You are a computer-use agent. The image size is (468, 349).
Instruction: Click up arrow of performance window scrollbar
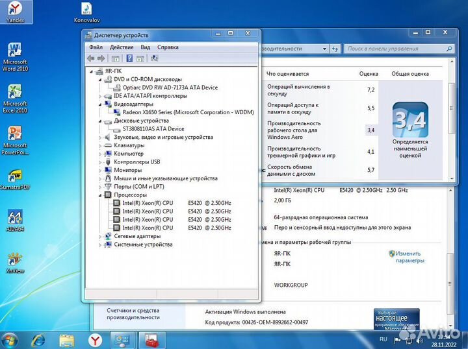[x=452, y=62]
